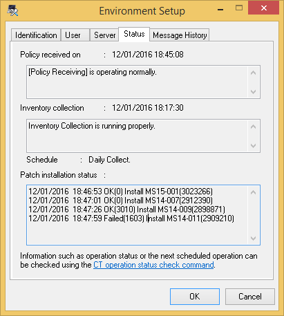
Task: Select the Status tab
Action: pyautogui.click(x=134, y=35)
